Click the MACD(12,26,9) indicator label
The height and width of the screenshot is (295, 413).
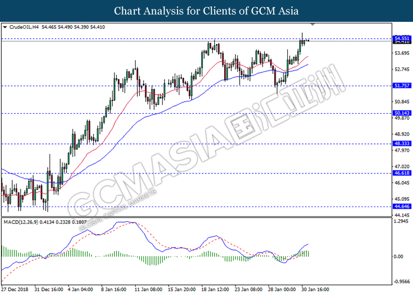(21, 222)
